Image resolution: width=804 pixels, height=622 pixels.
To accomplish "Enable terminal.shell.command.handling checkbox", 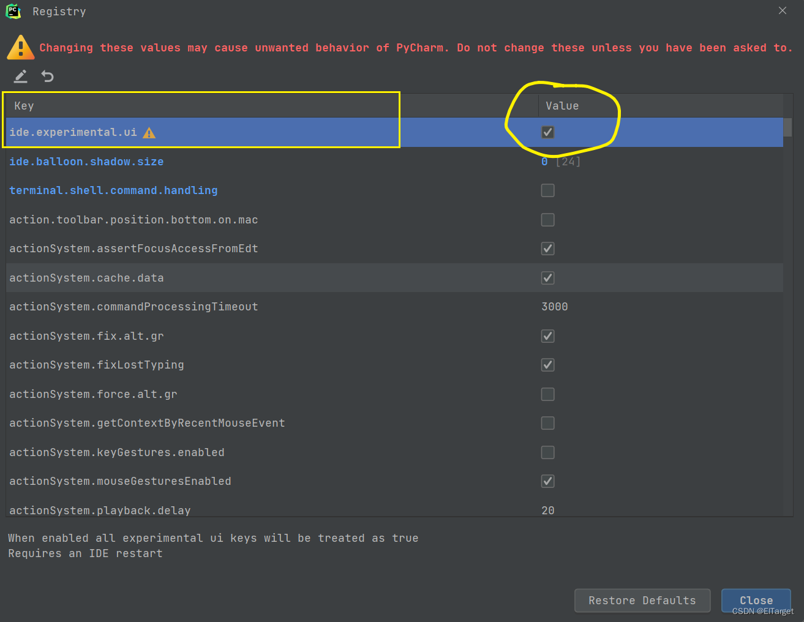I will point(548,190).
